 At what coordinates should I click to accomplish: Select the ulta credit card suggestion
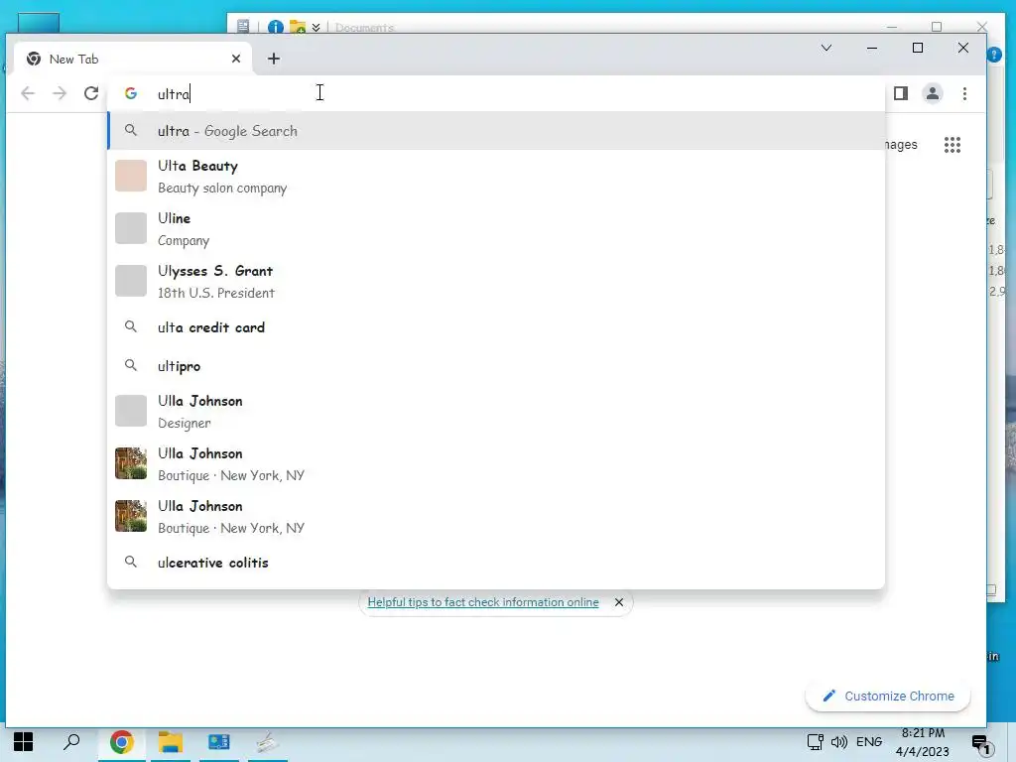[x=496, y=327]
